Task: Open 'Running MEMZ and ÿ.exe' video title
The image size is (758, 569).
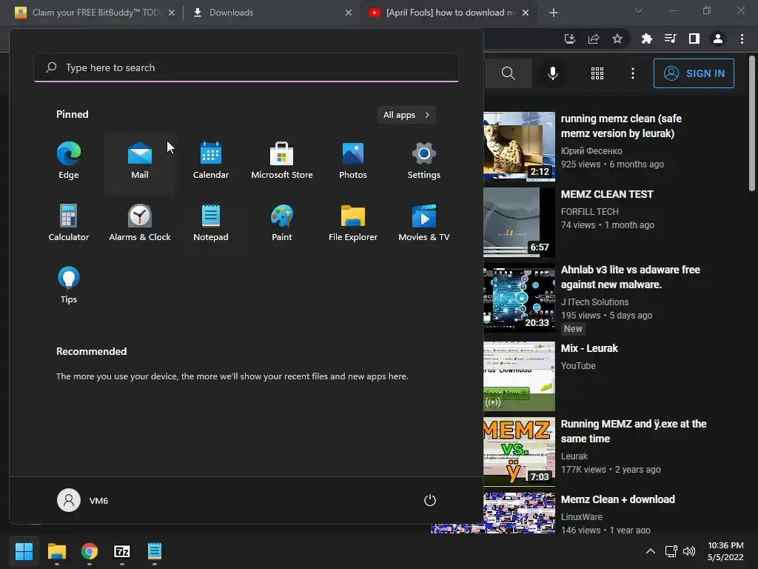Action: (x=634, y=431)
